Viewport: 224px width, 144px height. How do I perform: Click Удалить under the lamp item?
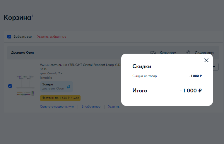tap(114, 107)
